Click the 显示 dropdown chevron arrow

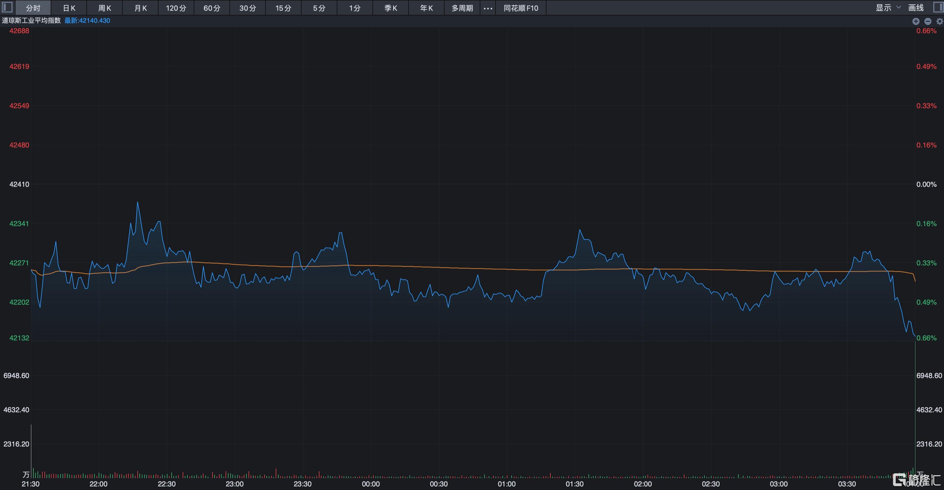coord(898,7)
